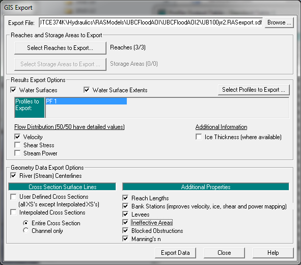Uncheck the Ineffective Areas property

pos(125,223)
